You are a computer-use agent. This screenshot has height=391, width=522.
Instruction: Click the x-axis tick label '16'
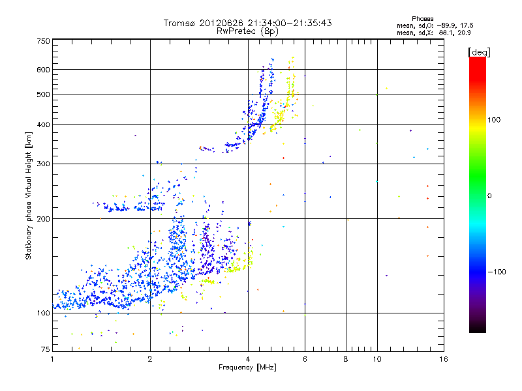(444, 359)
